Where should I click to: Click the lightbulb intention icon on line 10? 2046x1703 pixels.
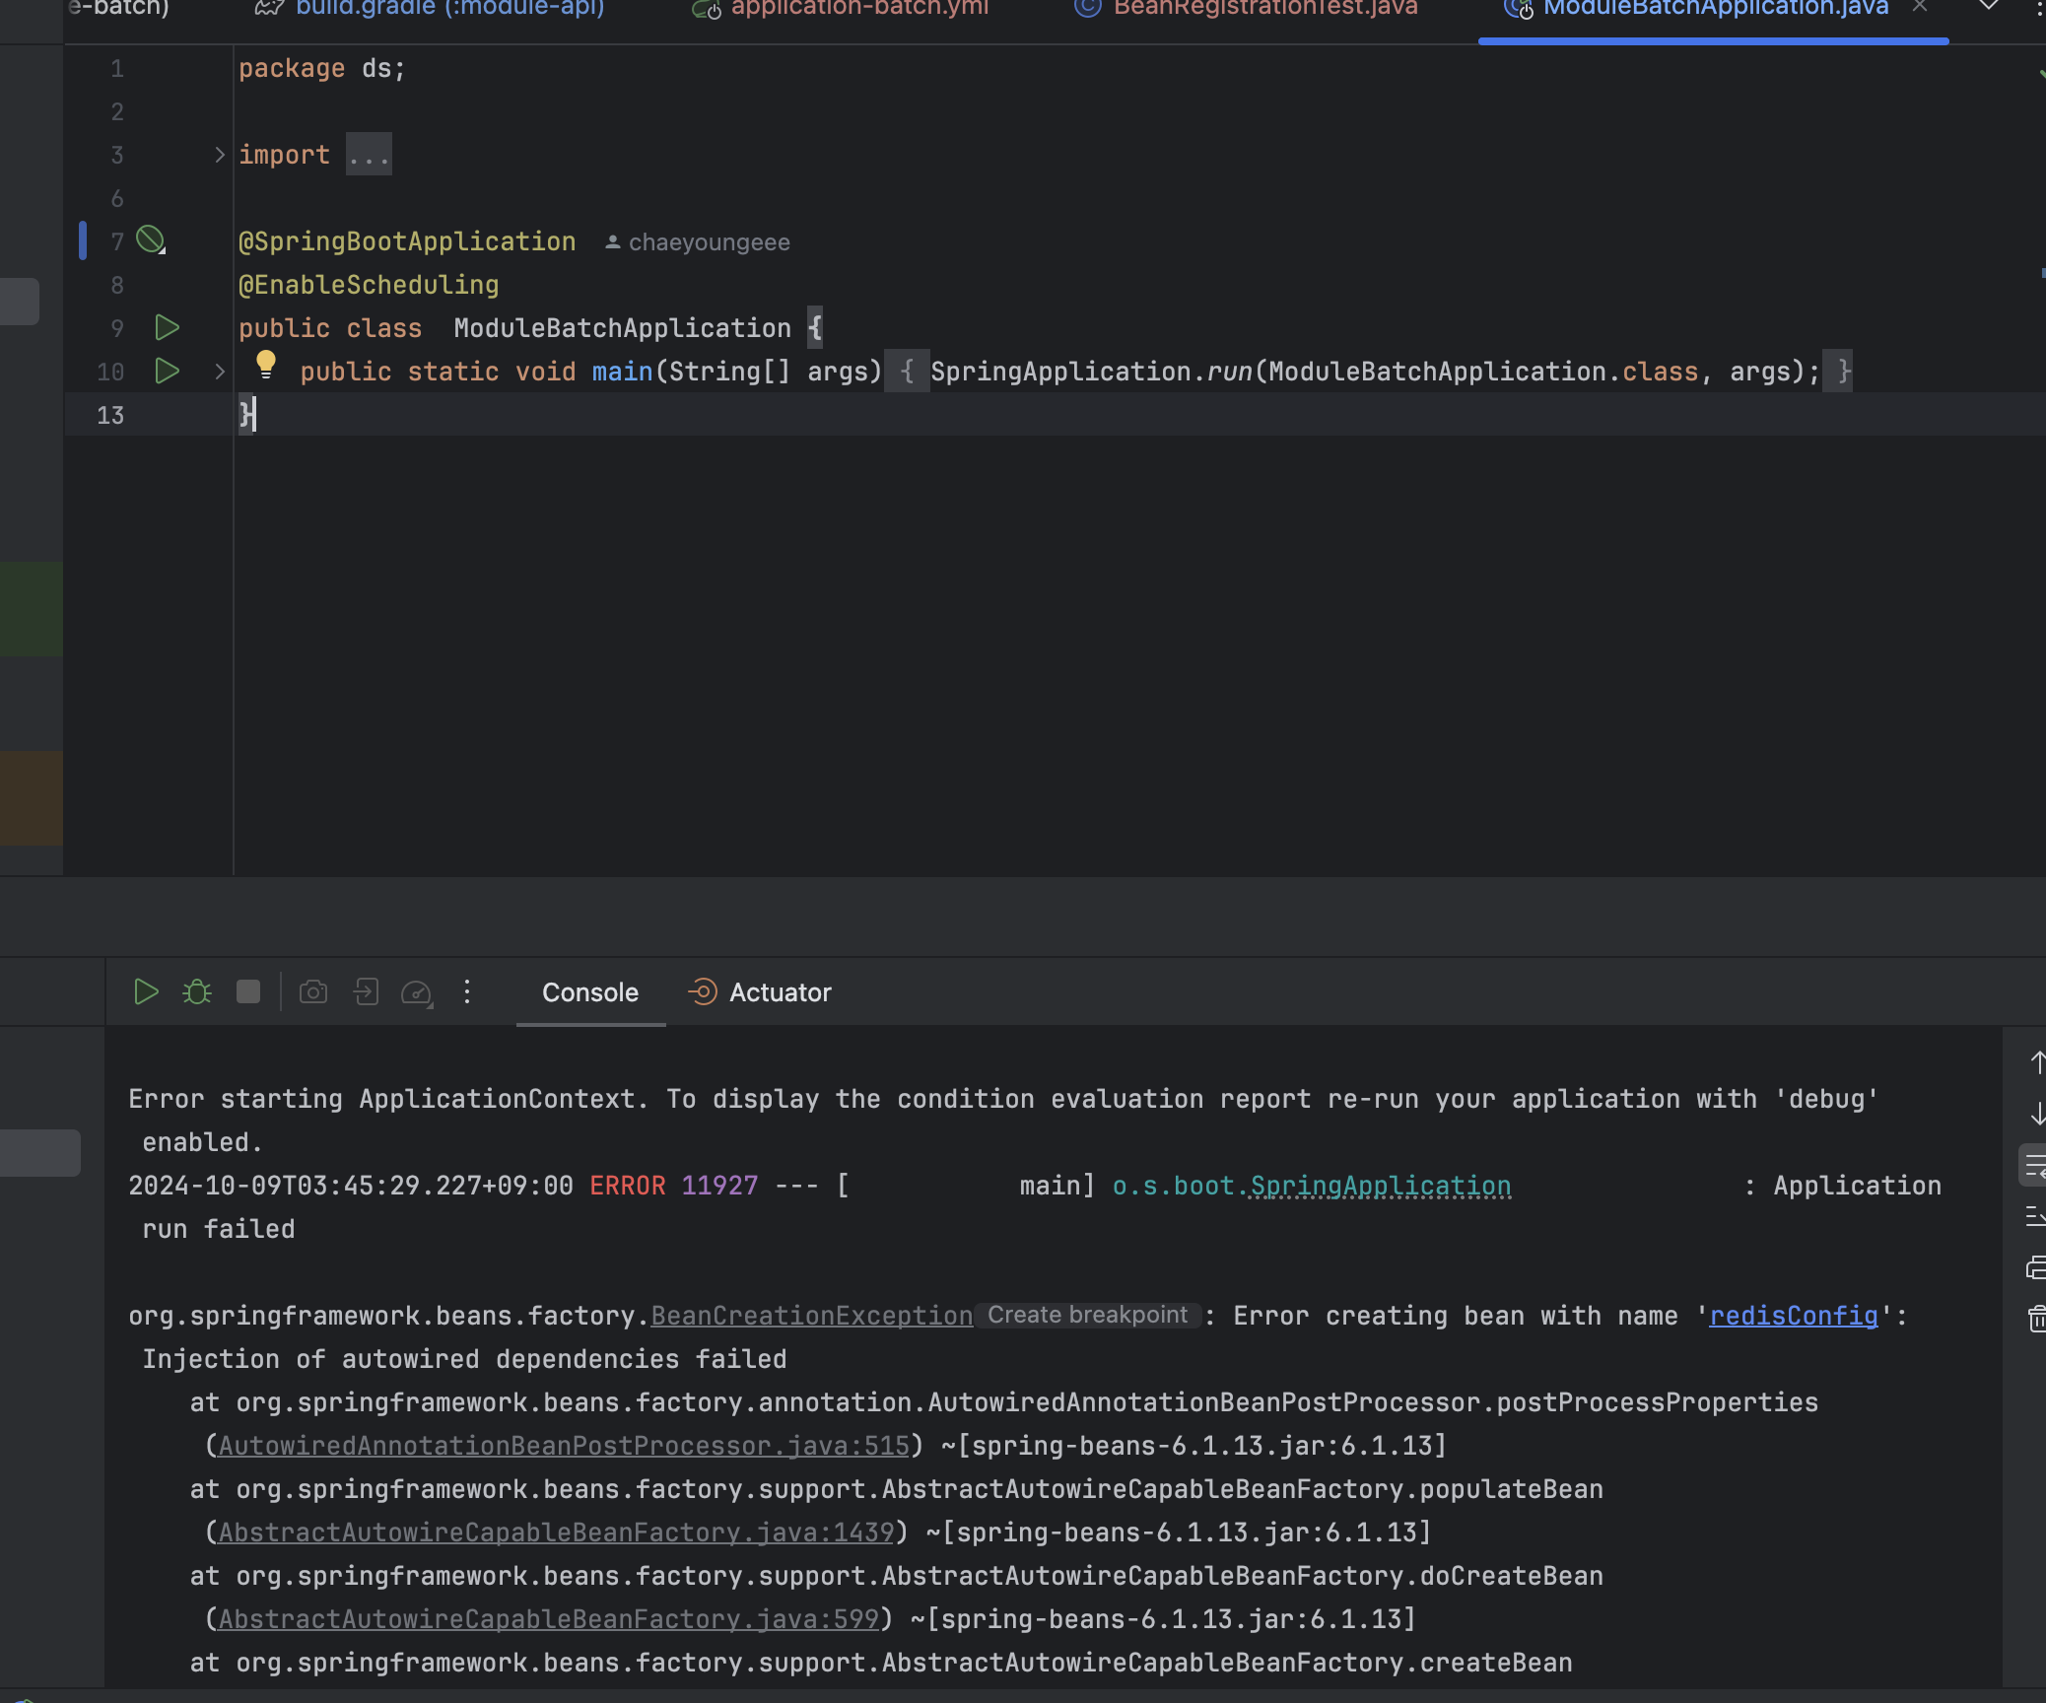pyautogui.click(x=265, y=364)
